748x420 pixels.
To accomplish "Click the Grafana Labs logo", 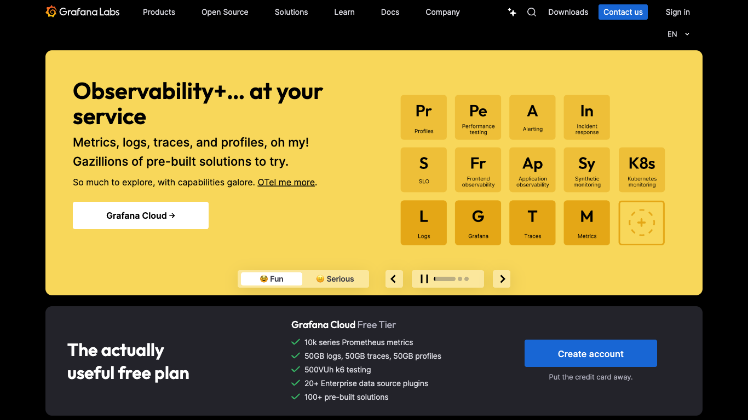I will point(83,11).
